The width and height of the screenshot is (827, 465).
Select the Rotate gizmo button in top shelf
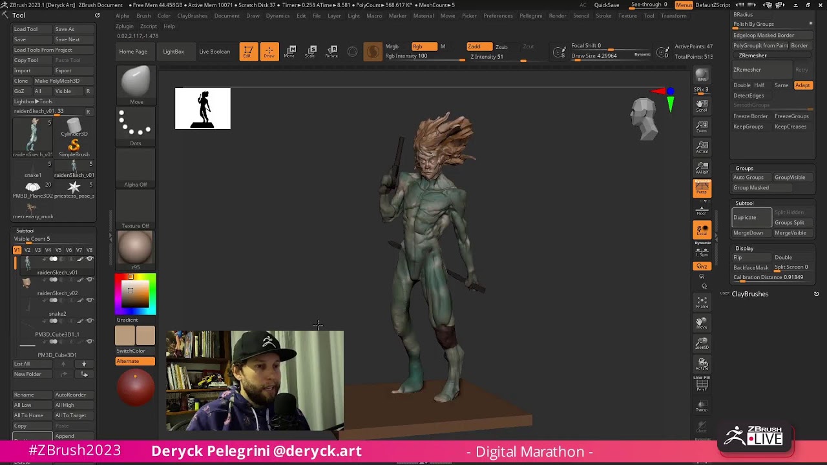tap(331, 52)
